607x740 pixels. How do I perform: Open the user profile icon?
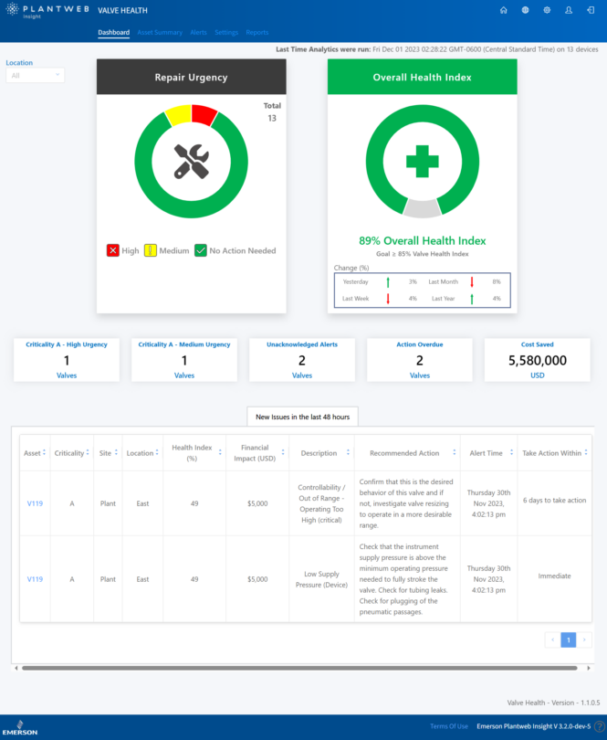pos(569,10)
